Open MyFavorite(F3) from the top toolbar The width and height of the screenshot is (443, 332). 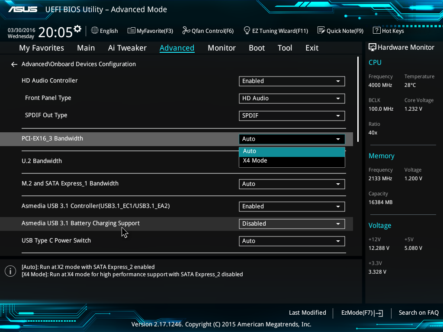(x=150, y=31)
